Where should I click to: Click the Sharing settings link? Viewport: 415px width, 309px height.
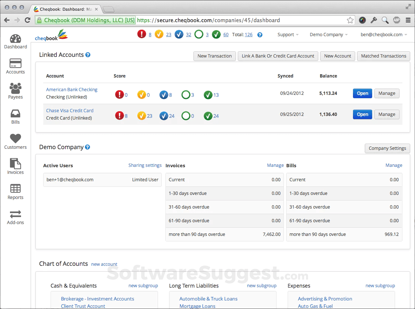[145, 165]
